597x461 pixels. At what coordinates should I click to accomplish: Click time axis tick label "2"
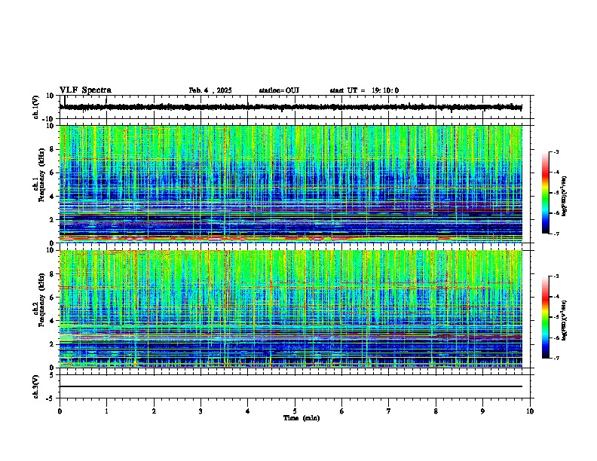pos(154,411)
